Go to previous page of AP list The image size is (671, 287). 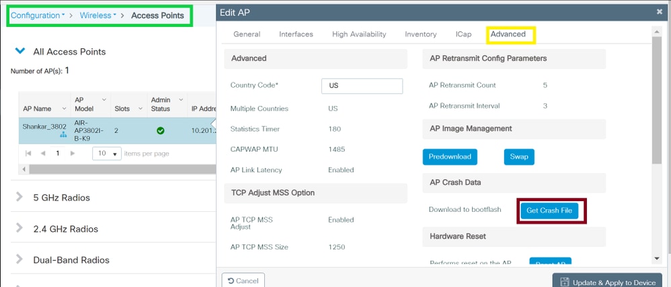(43, 154)
